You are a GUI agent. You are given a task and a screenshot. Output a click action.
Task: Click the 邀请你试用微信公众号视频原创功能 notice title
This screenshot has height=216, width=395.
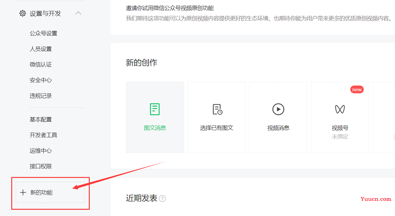pos(170,8)
